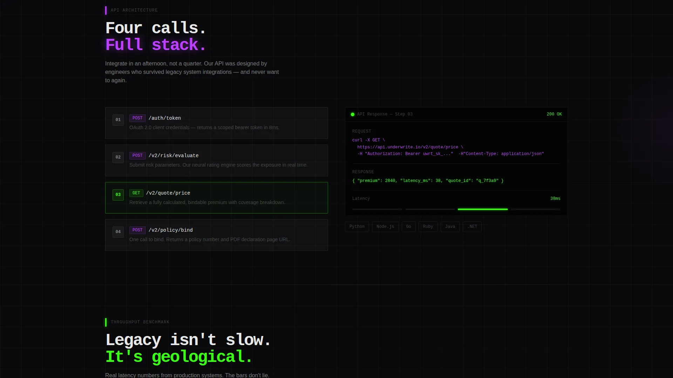673x378 pixels.
Task: Select the /auth/token step card
Action: point(217,123)
